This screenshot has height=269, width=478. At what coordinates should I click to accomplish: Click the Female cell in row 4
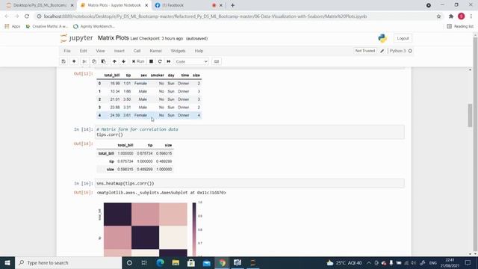(140, 115)
